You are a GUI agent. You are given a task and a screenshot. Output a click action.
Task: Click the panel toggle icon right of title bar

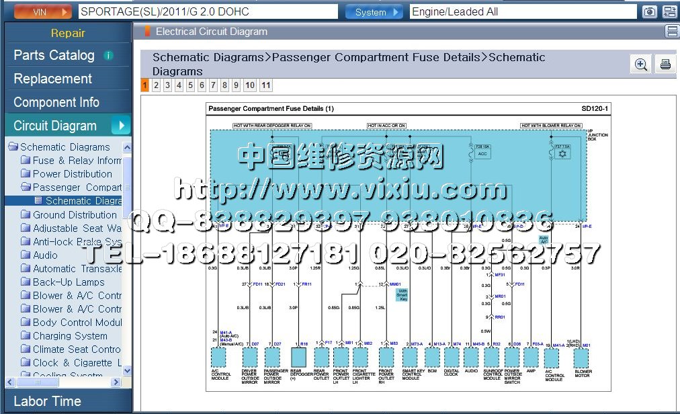(x=671, y=32)
